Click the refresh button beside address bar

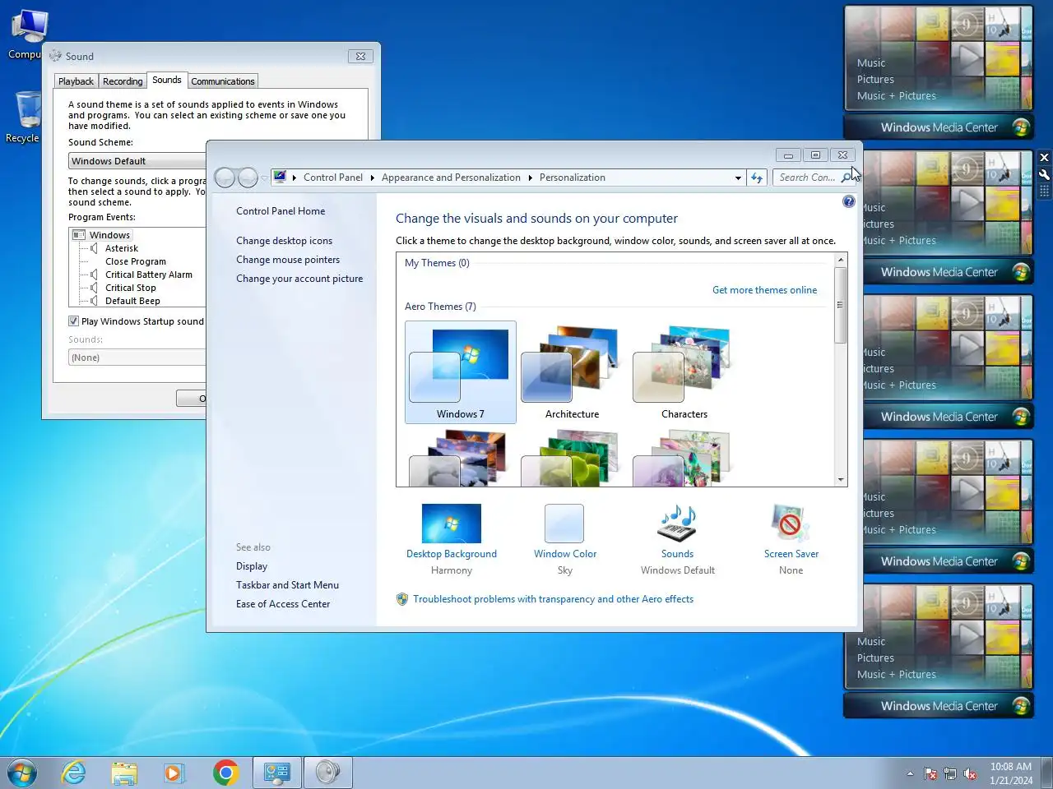point(757,178)
